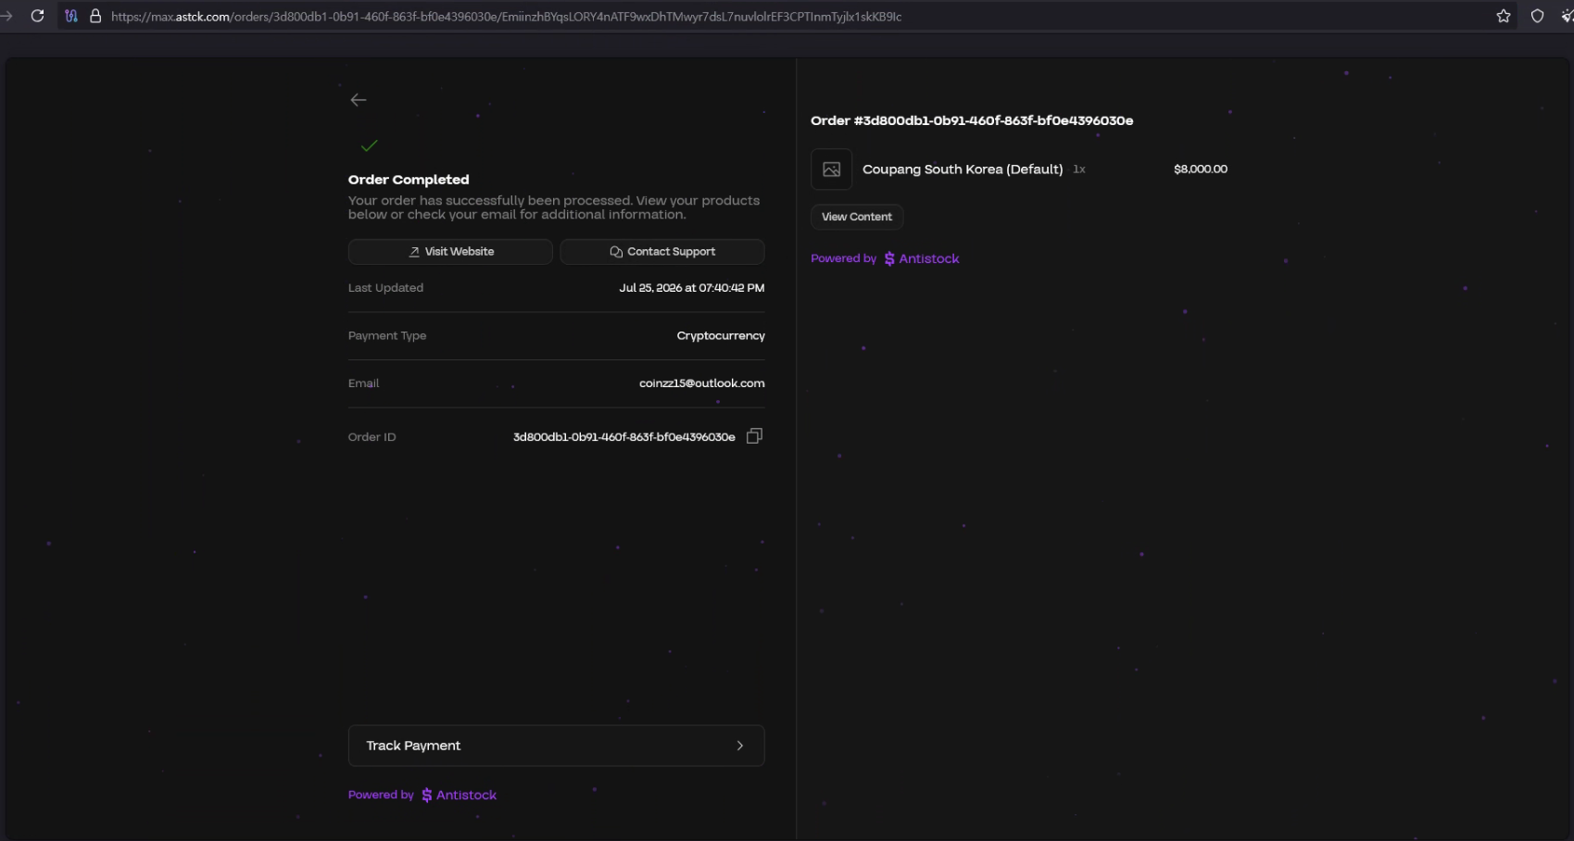The height and width of the screenshot is (841, 1574).
Task: Bookmark this page with the star icon
Action: (1504, 16)
